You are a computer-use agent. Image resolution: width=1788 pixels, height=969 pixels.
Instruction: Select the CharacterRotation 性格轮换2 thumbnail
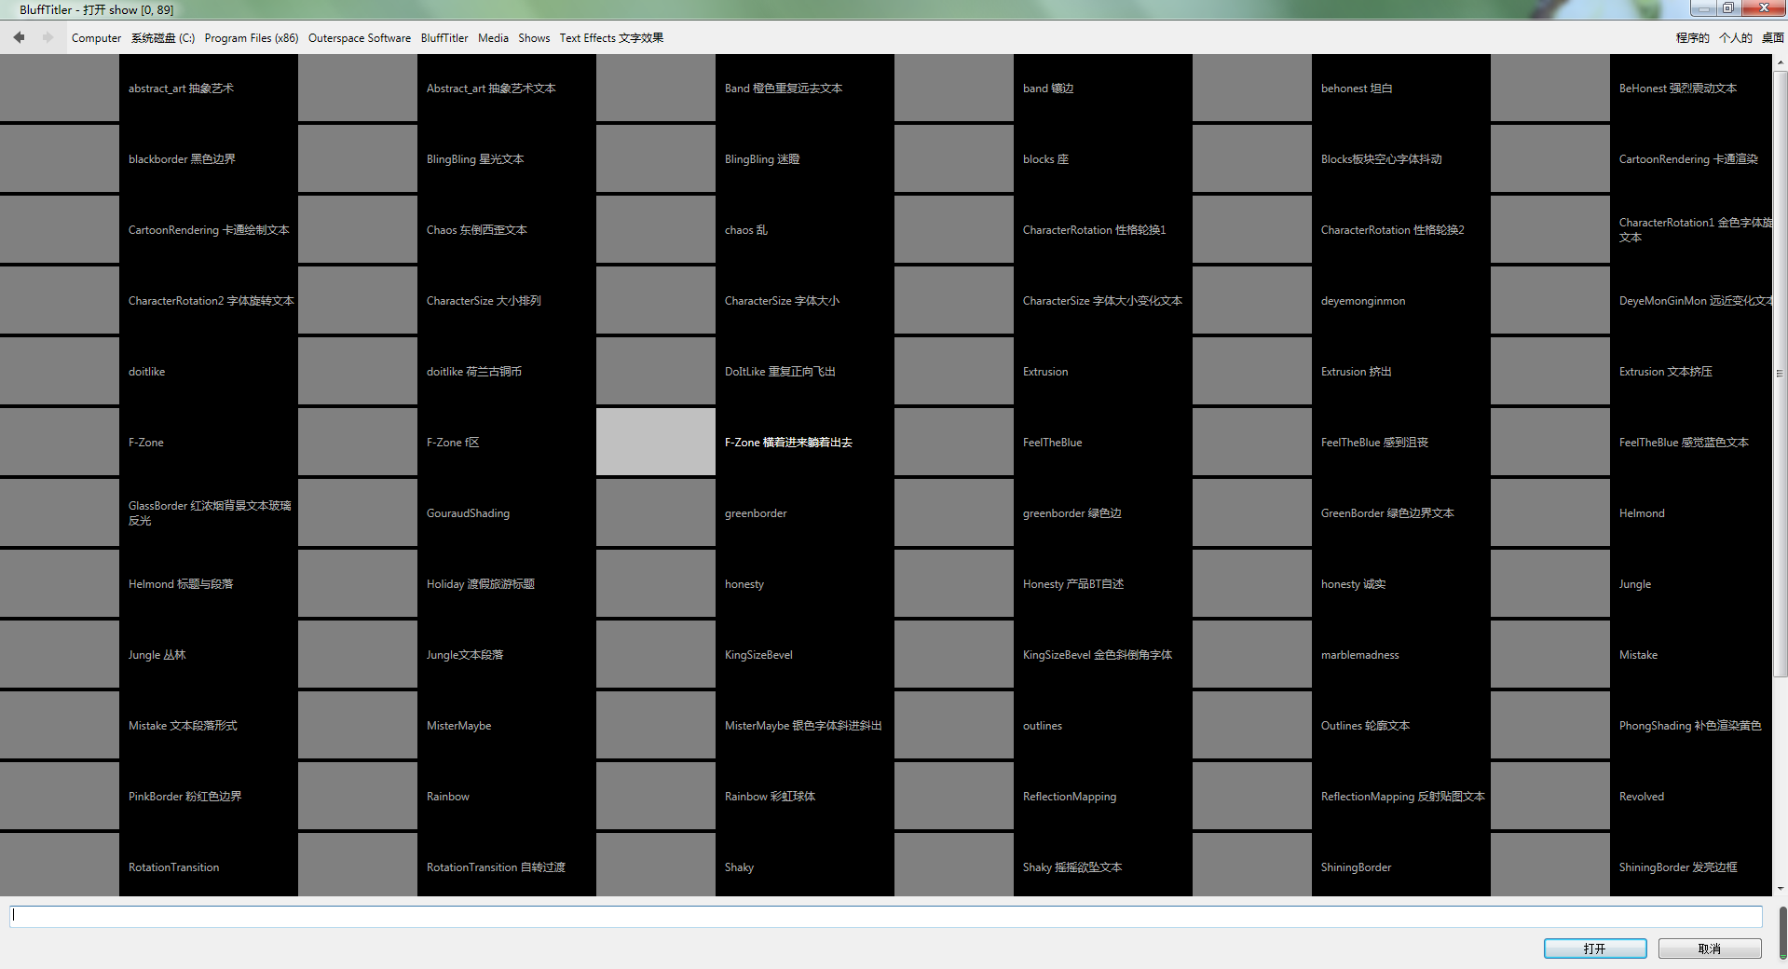[x=1252, y=230]
